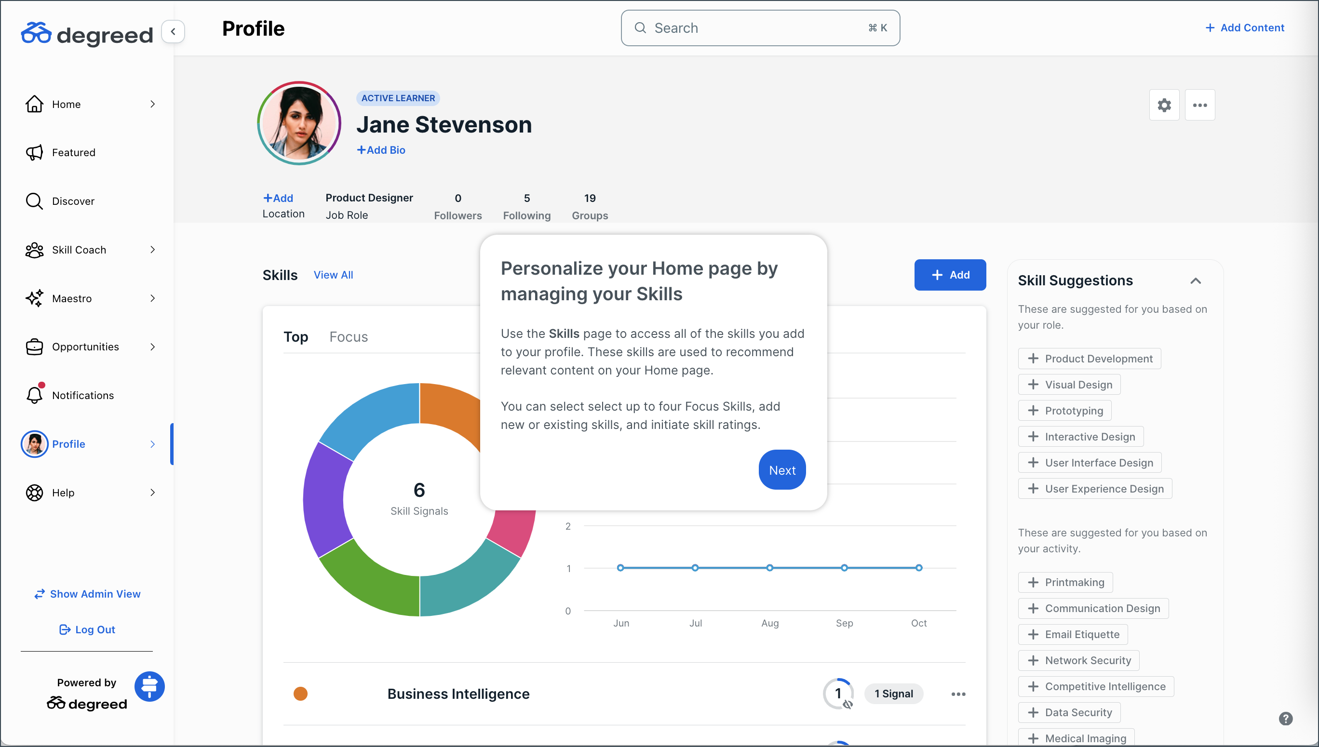Click the Discover magnifier icon
This screenshot has height=747, width=1319.
[34, 201]
